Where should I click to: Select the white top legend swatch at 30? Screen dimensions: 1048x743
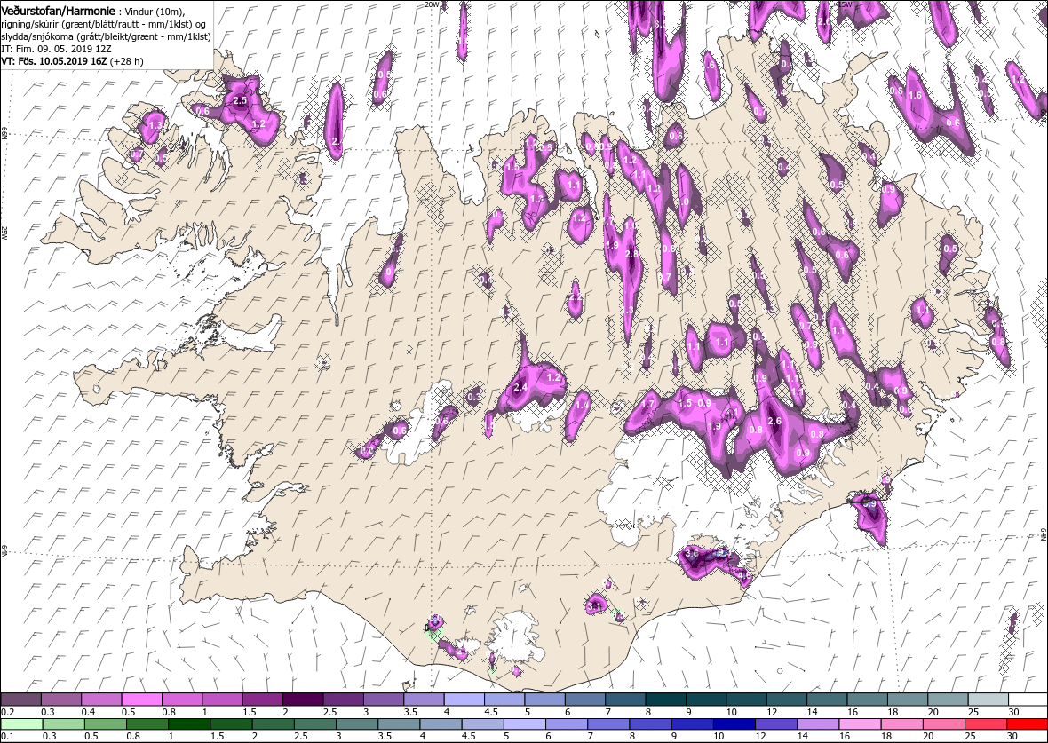(x=1028, y=700)
